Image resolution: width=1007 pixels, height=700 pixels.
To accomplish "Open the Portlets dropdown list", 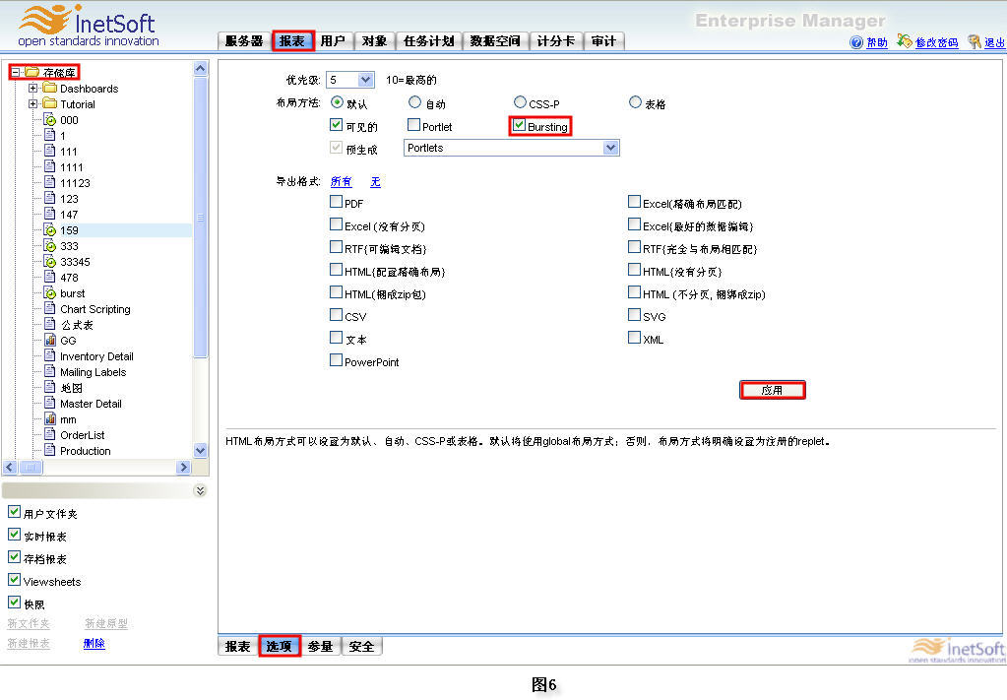I will click(x=610, y=148).
